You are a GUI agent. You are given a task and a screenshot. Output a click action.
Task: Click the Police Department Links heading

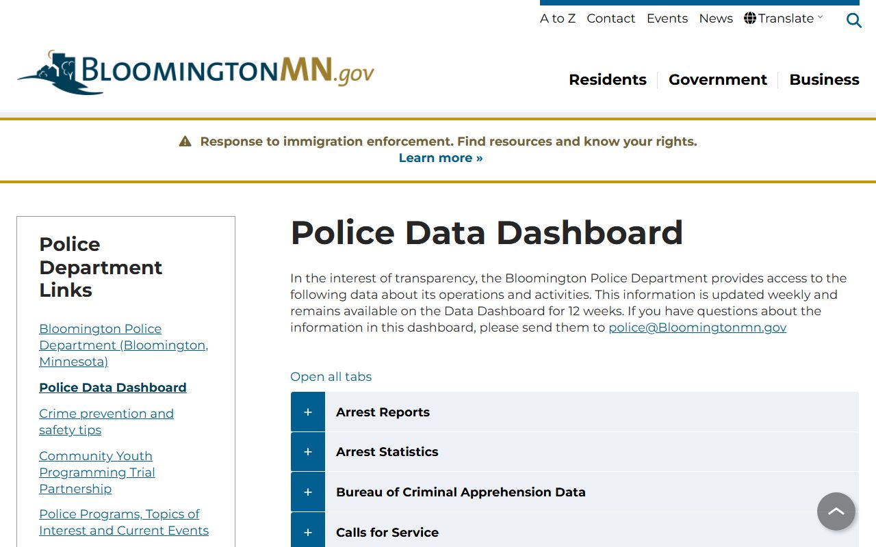click(x=101, y=267)
